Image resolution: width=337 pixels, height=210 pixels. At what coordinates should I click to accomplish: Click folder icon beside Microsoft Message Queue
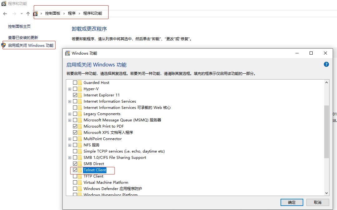click(80, 120)
